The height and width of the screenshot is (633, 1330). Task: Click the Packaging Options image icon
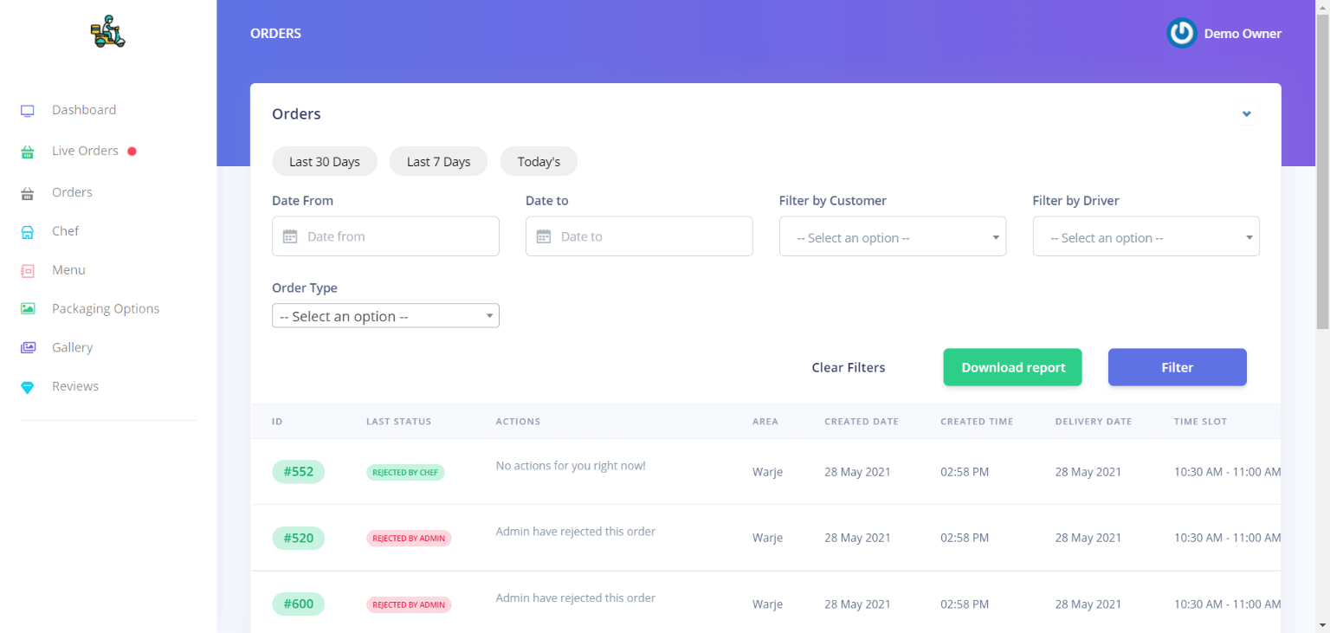coord(28,309)
